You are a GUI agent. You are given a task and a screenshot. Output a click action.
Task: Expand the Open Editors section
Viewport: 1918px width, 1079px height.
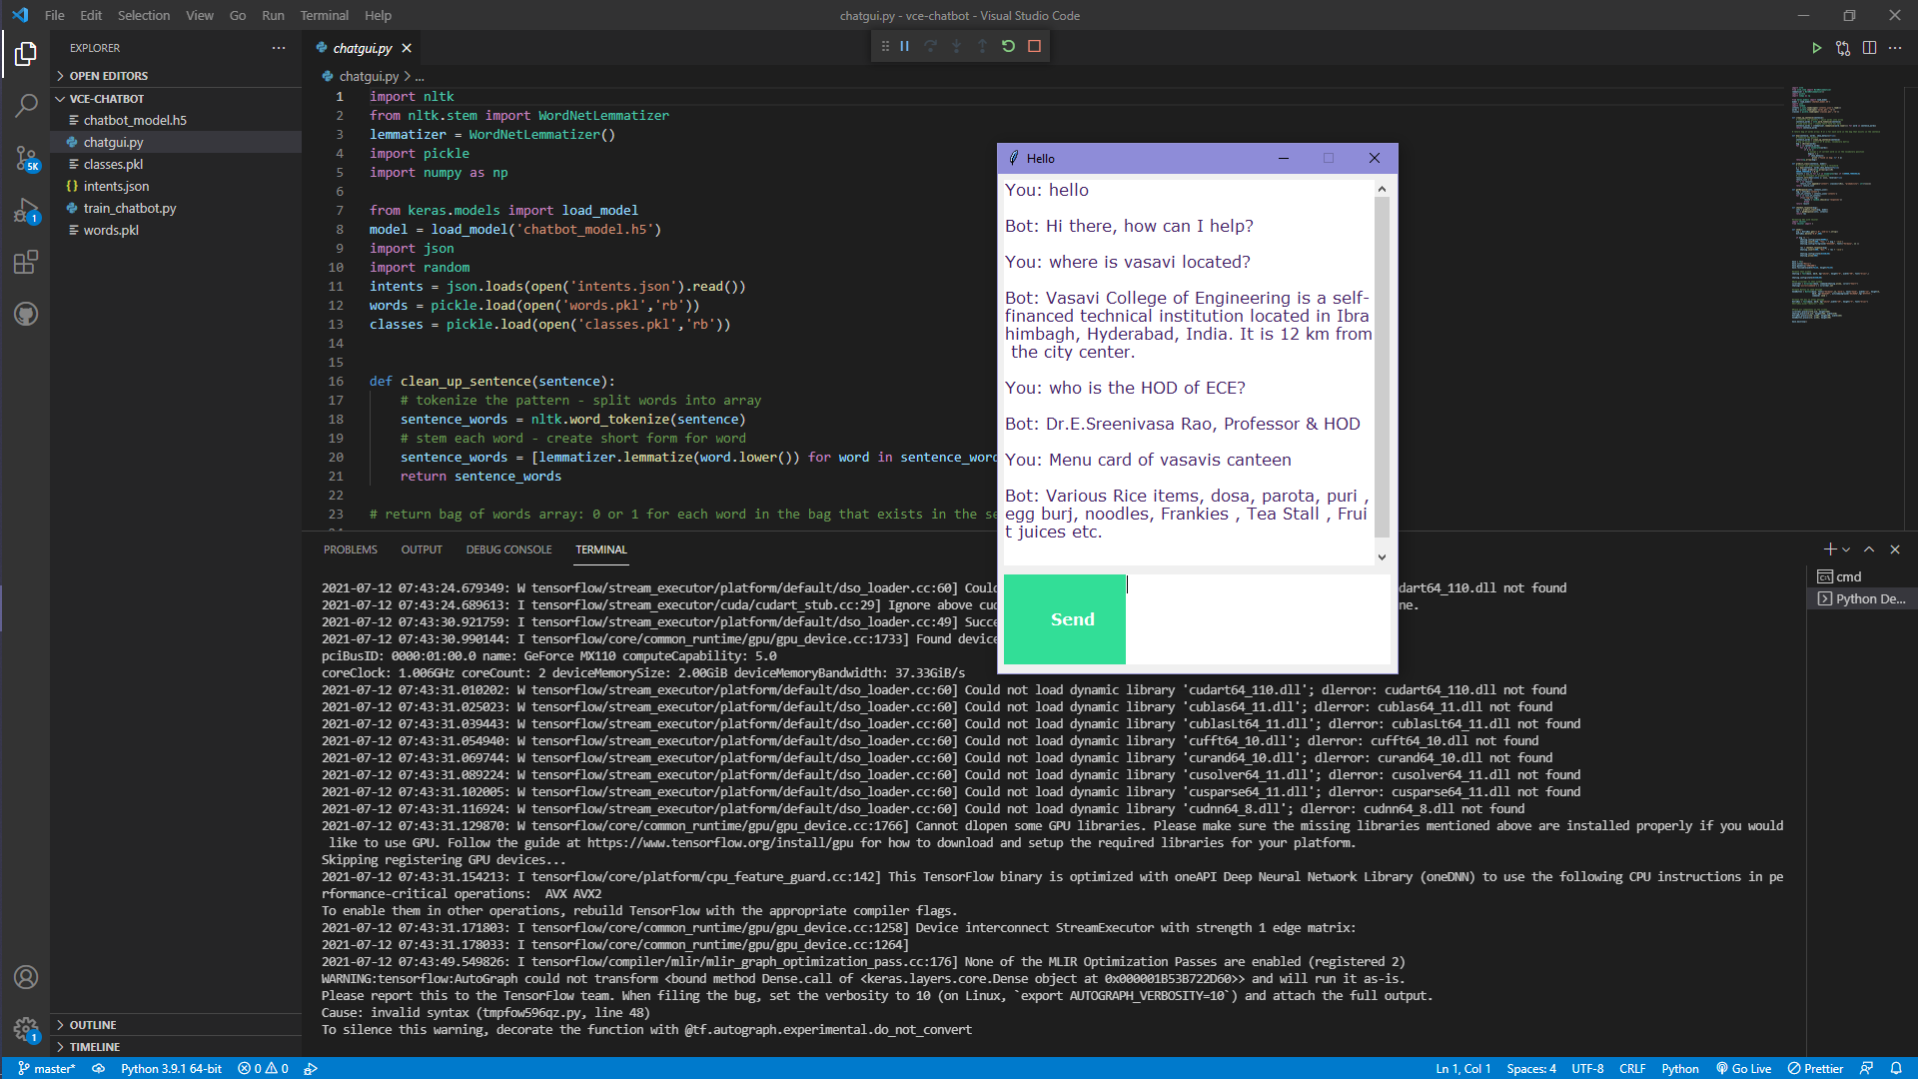176,76
